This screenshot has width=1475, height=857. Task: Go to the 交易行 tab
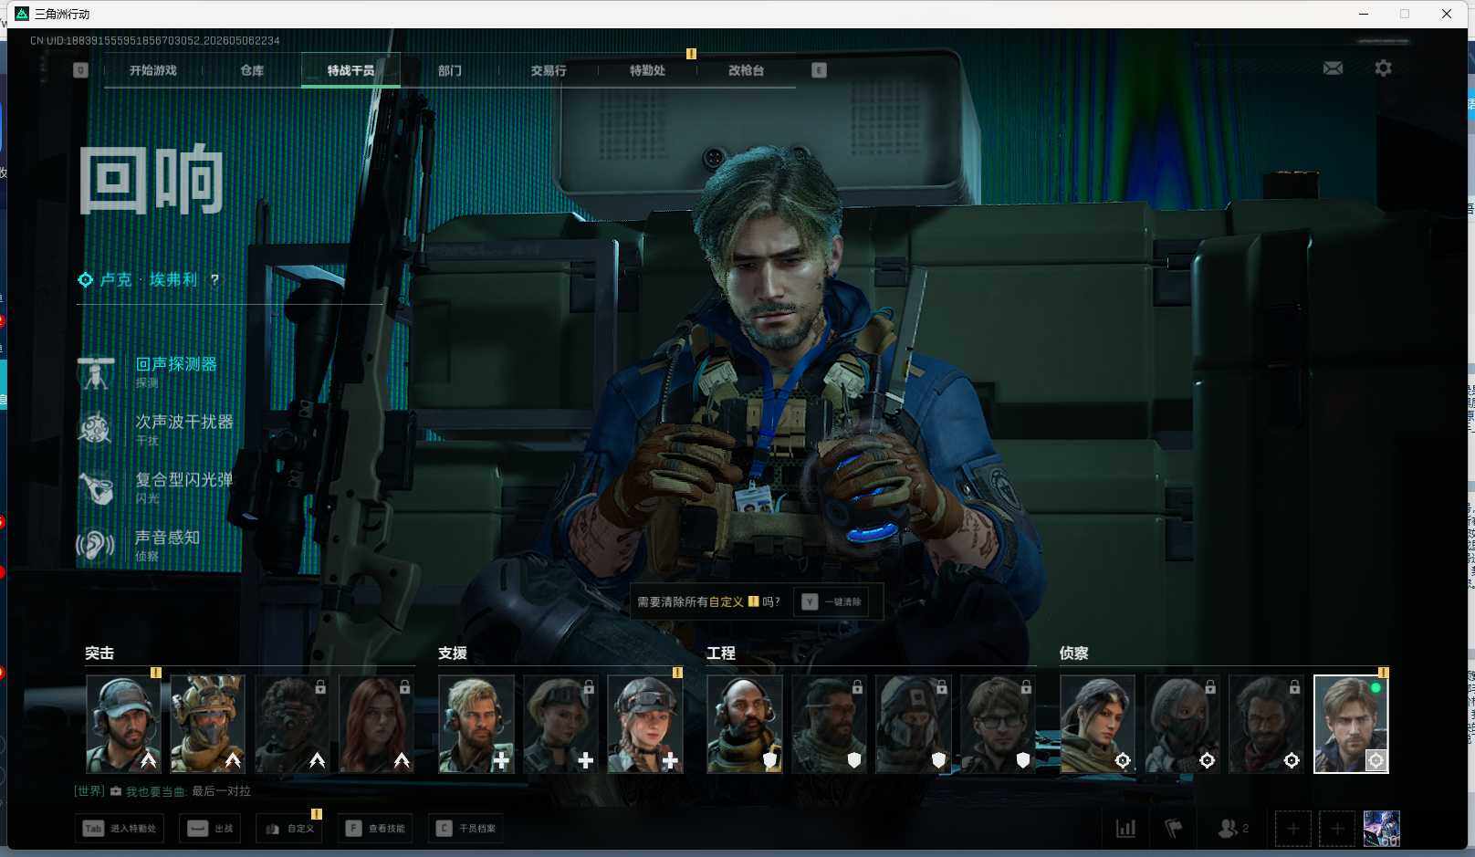click(549, 70)
